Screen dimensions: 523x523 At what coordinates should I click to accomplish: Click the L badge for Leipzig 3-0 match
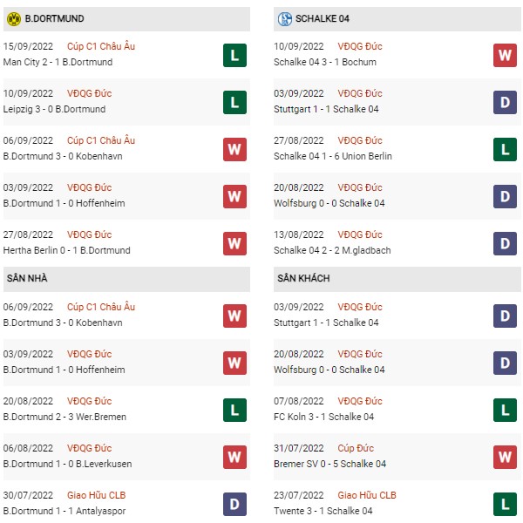[234, 102]
